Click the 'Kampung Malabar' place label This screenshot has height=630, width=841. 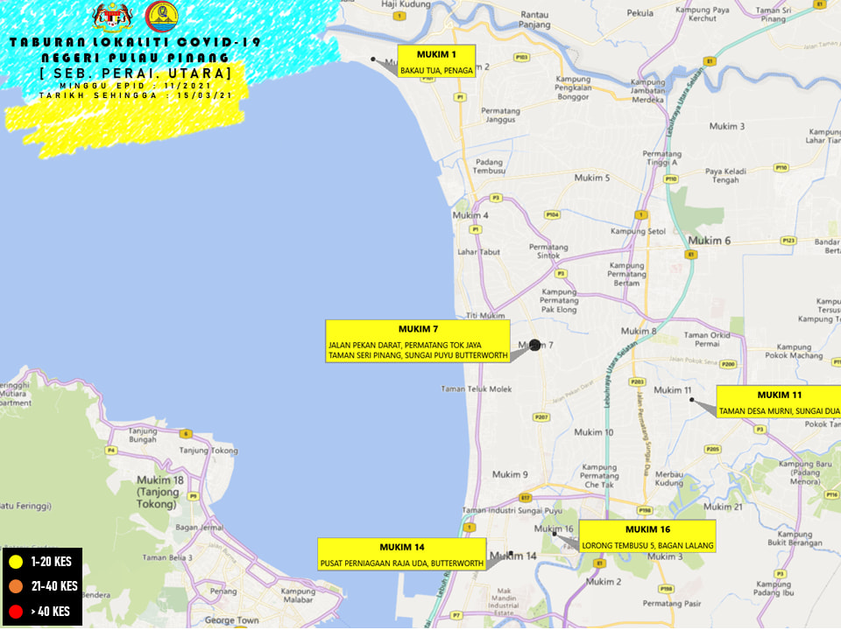pos(298,595)
